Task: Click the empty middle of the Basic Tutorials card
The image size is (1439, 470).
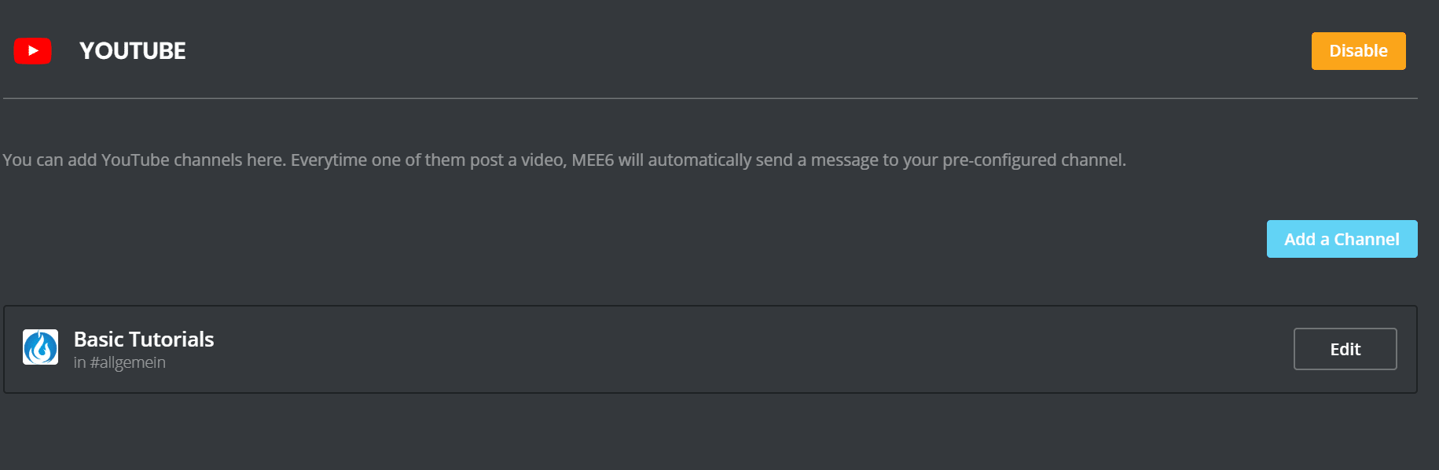Action: (707, 349)
